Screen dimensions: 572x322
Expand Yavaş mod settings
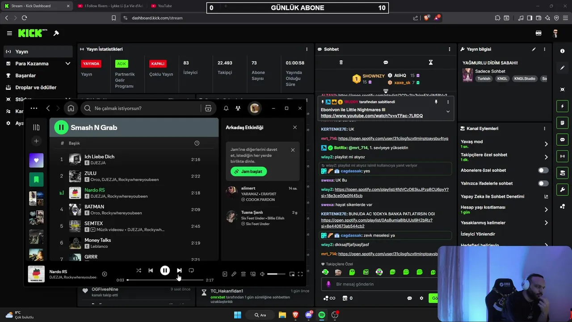coord(546,144)
